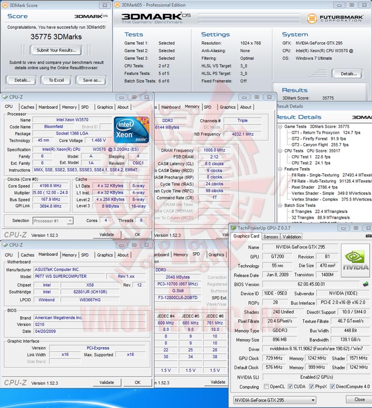
Task: Click the CPU-Z icon in the top CPU-Z title bar
Action: (5, 97)
